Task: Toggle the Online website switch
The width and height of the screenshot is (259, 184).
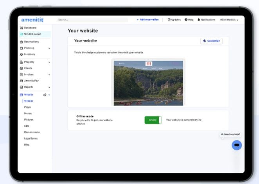Action: [x=153, y=120]
